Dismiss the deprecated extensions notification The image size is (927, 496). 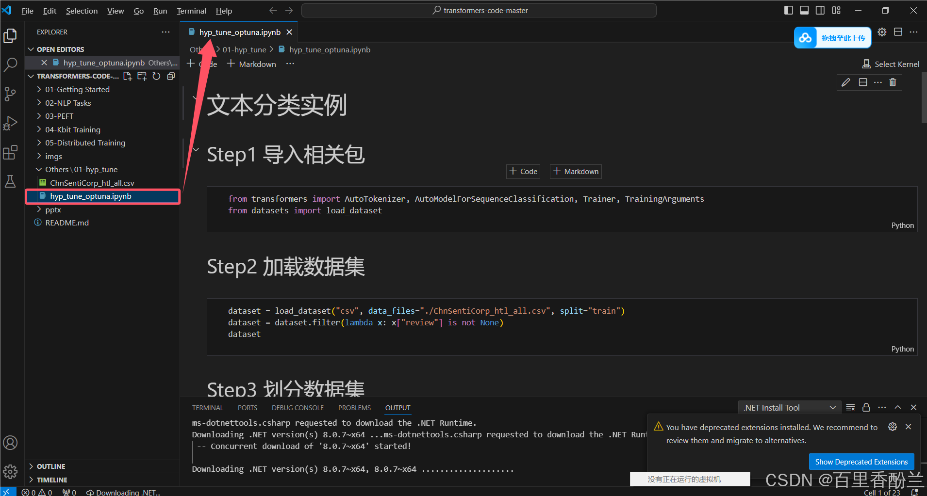909,427
